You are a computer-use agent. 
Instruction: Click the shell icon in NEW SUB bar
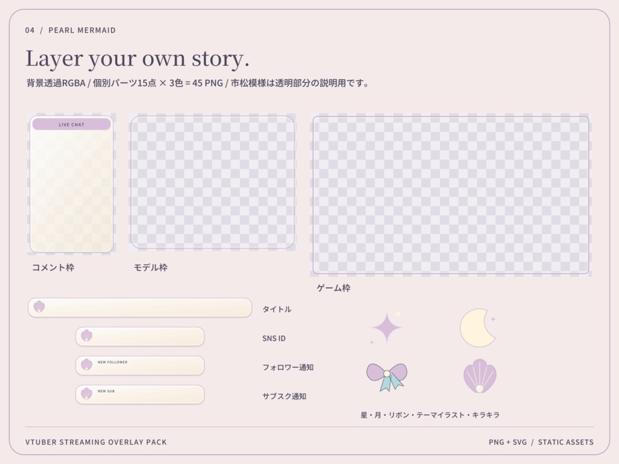(86, 393)
